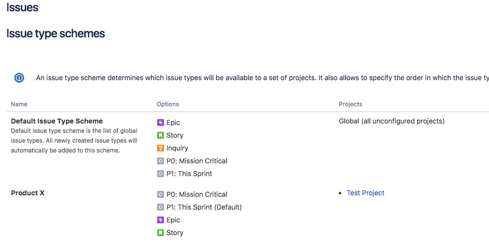Click the purple Epic icon under Product X
The width and height of the screenshot is (489, 246).
coord(161,220)
